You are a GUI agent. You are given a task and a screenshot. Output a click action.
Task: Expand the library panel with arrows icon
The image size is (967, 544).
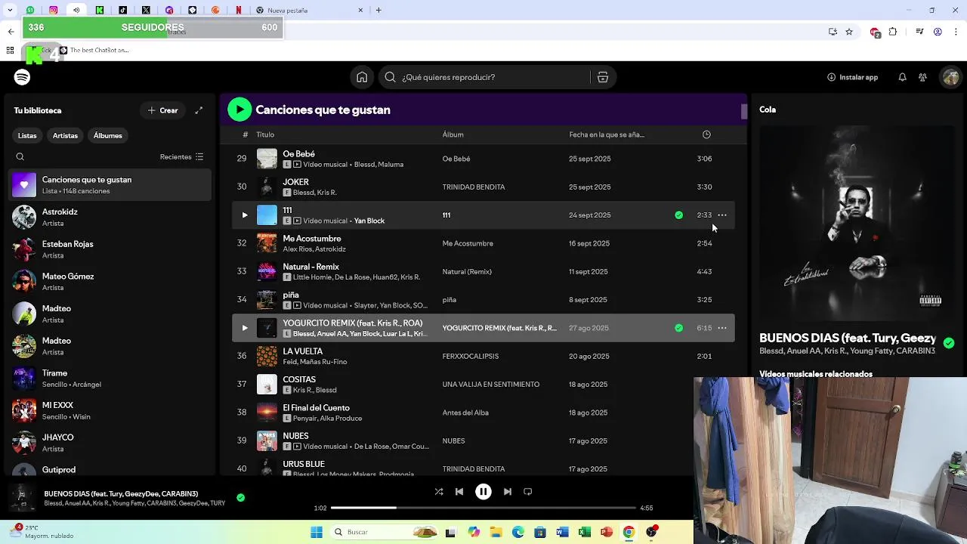point(199,110)
